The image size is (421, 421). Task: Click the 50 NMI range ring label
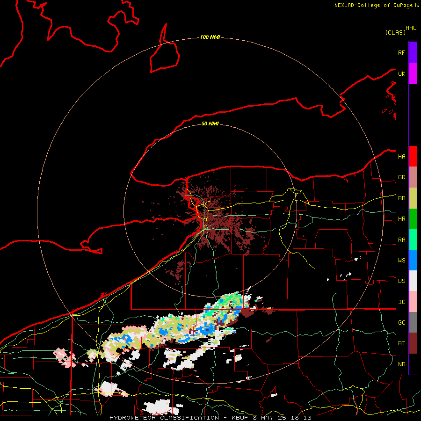click(x=210, y=123)
